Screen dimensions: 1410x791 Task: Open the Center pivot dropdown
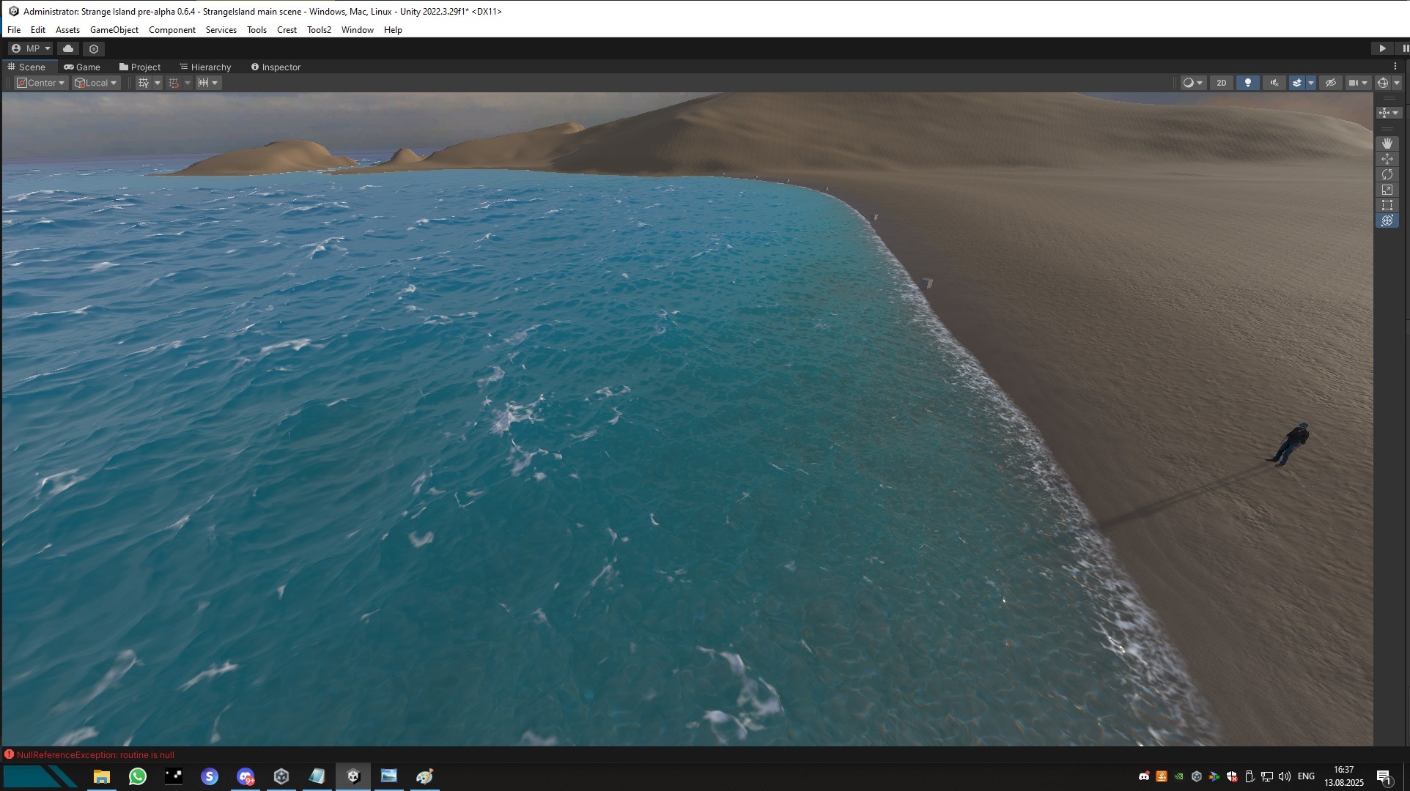40,83
